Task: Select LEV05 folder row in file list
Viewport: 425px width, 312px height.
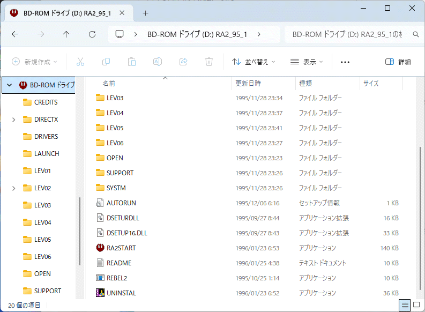Action: [248, 128]
